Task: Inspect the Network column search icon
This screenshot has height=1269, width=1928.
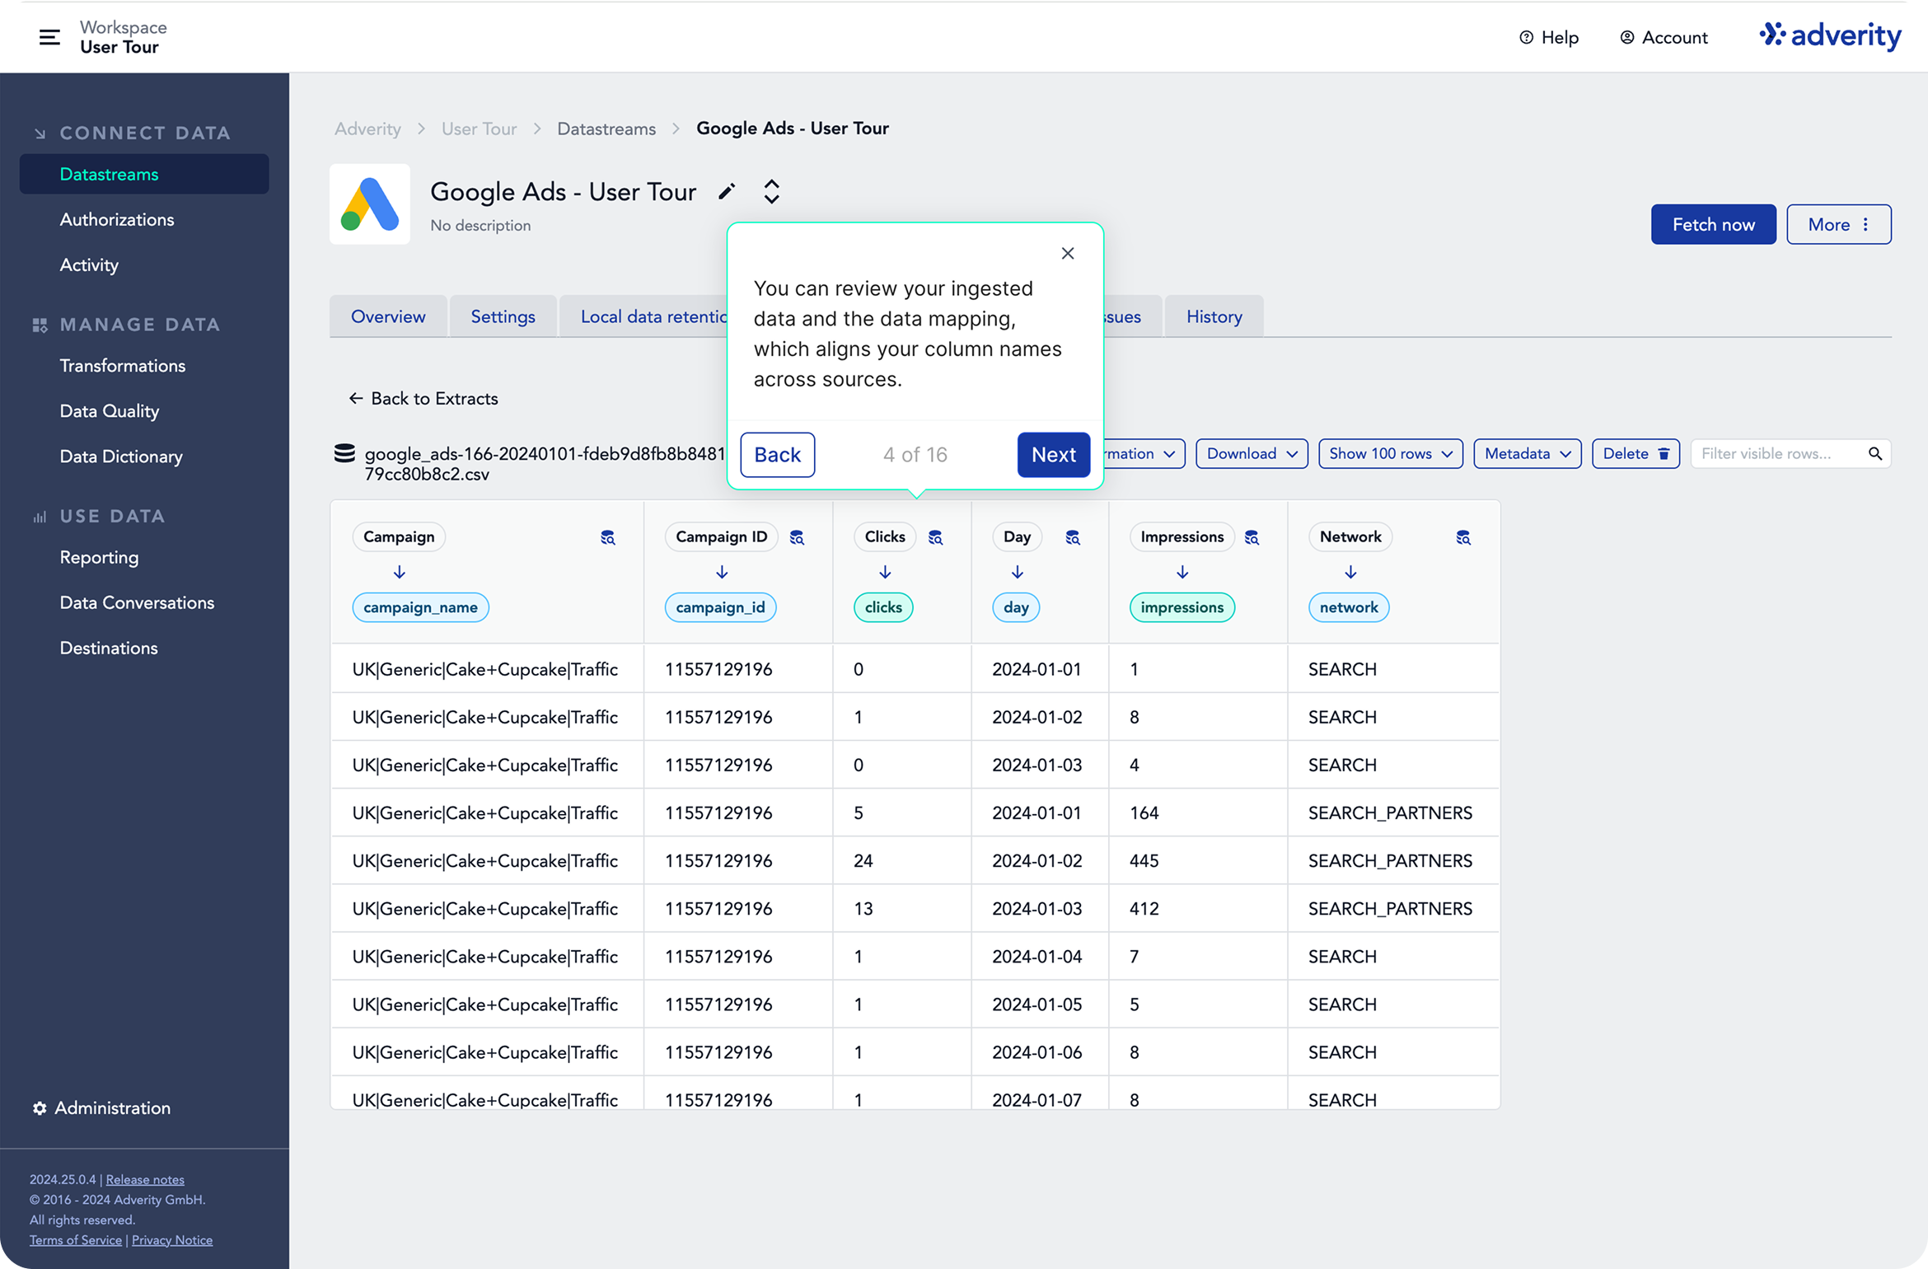Action: click(1463, 537)
